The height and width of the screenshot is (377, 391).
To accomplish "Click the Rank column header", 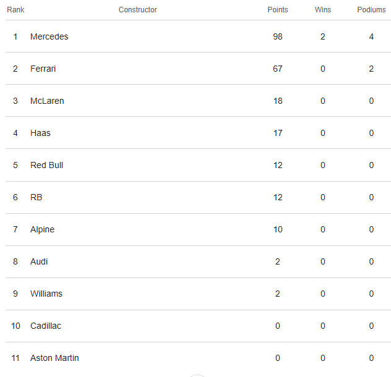I will (x=15, y=10).
